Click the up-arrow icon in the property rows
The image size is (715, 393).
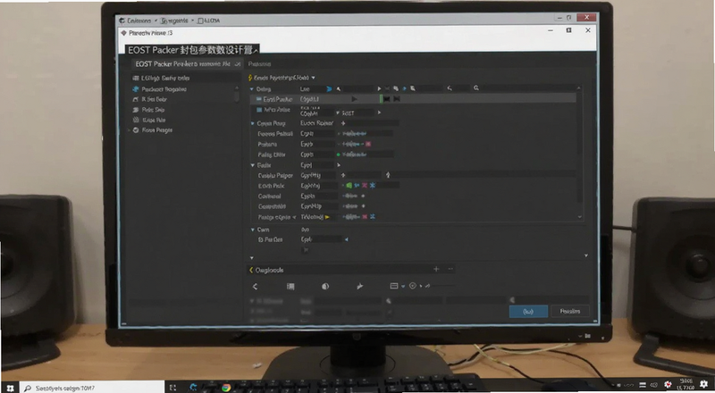pos(388,175)
